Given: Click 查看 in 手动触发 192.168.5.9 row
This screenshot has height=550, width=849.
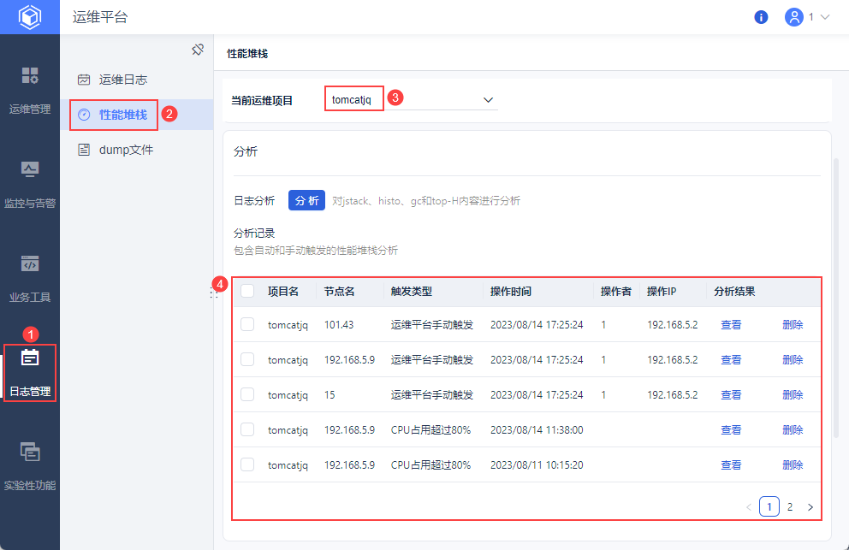Looking at the screenshot, I should click(731, 360).
